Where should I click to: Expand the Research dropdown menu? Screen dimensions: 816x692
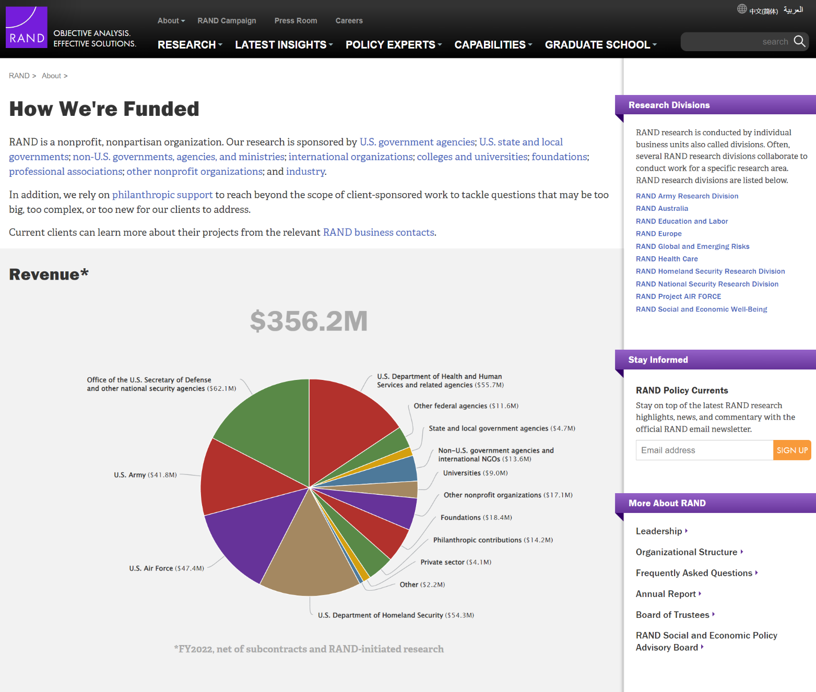click(x=190, y=45)
